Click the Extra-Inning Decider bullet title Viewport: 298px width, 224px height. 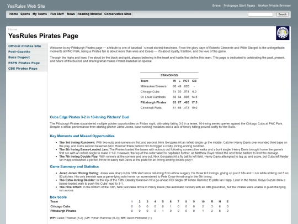click(77, 180)
